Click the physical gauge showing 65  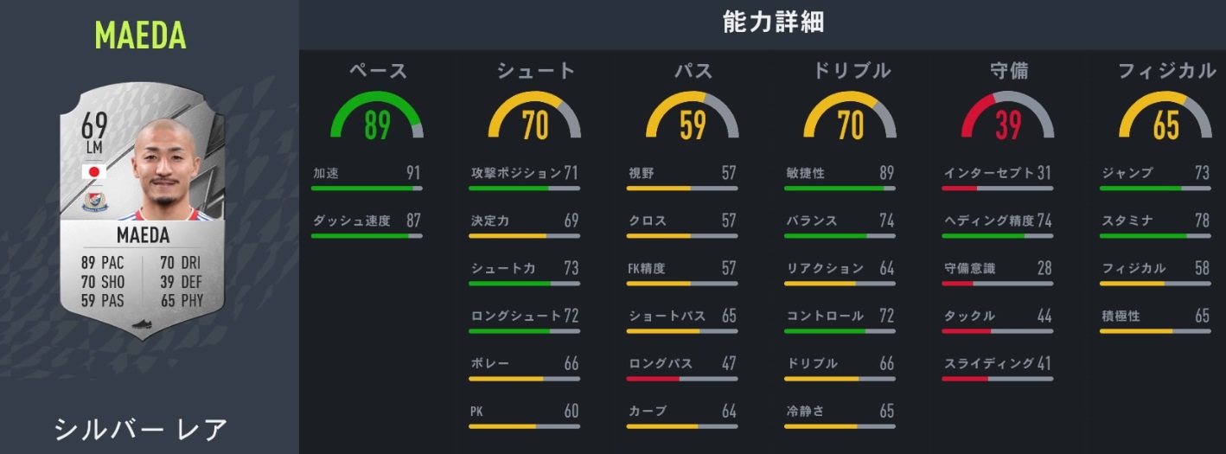(x=1165, y=118)
